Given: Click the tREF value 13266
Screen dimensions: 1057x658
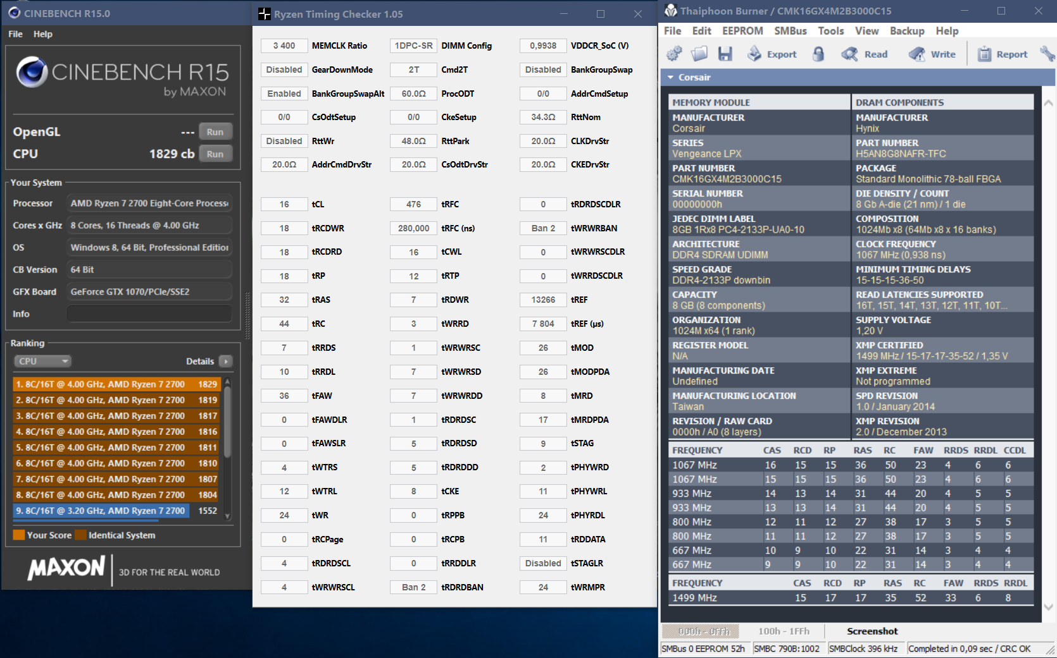Looking at the screenshot, I should pyautogui.click(x=543, y=300).
